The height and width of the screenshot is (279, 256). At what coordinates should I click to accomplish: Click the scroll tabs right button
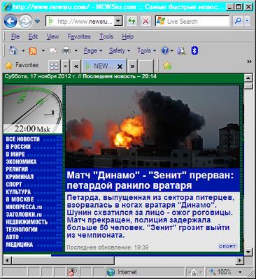coord(132,66)
